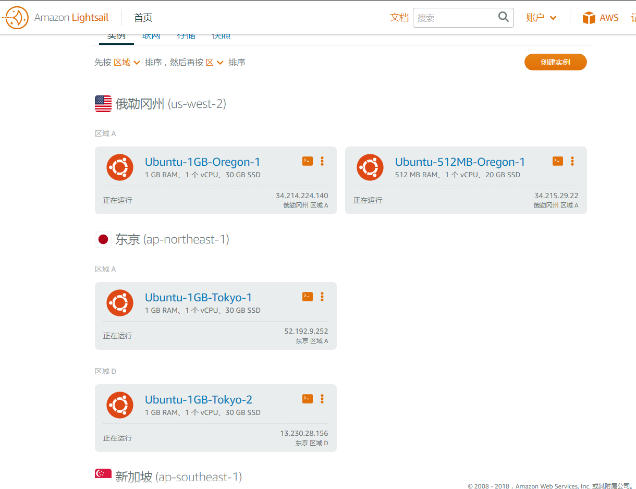This screenshot has height=489, width=636.
Task: Open the three-dot menu of Ubuntu-1GB-Tokyo-2
Action: pyautogui.click(x=322, y=399)
